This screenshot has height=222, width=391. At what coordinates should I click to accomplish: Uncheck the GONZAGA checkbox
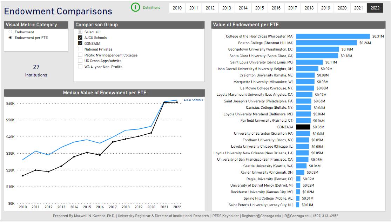click(x=80, y=43)
